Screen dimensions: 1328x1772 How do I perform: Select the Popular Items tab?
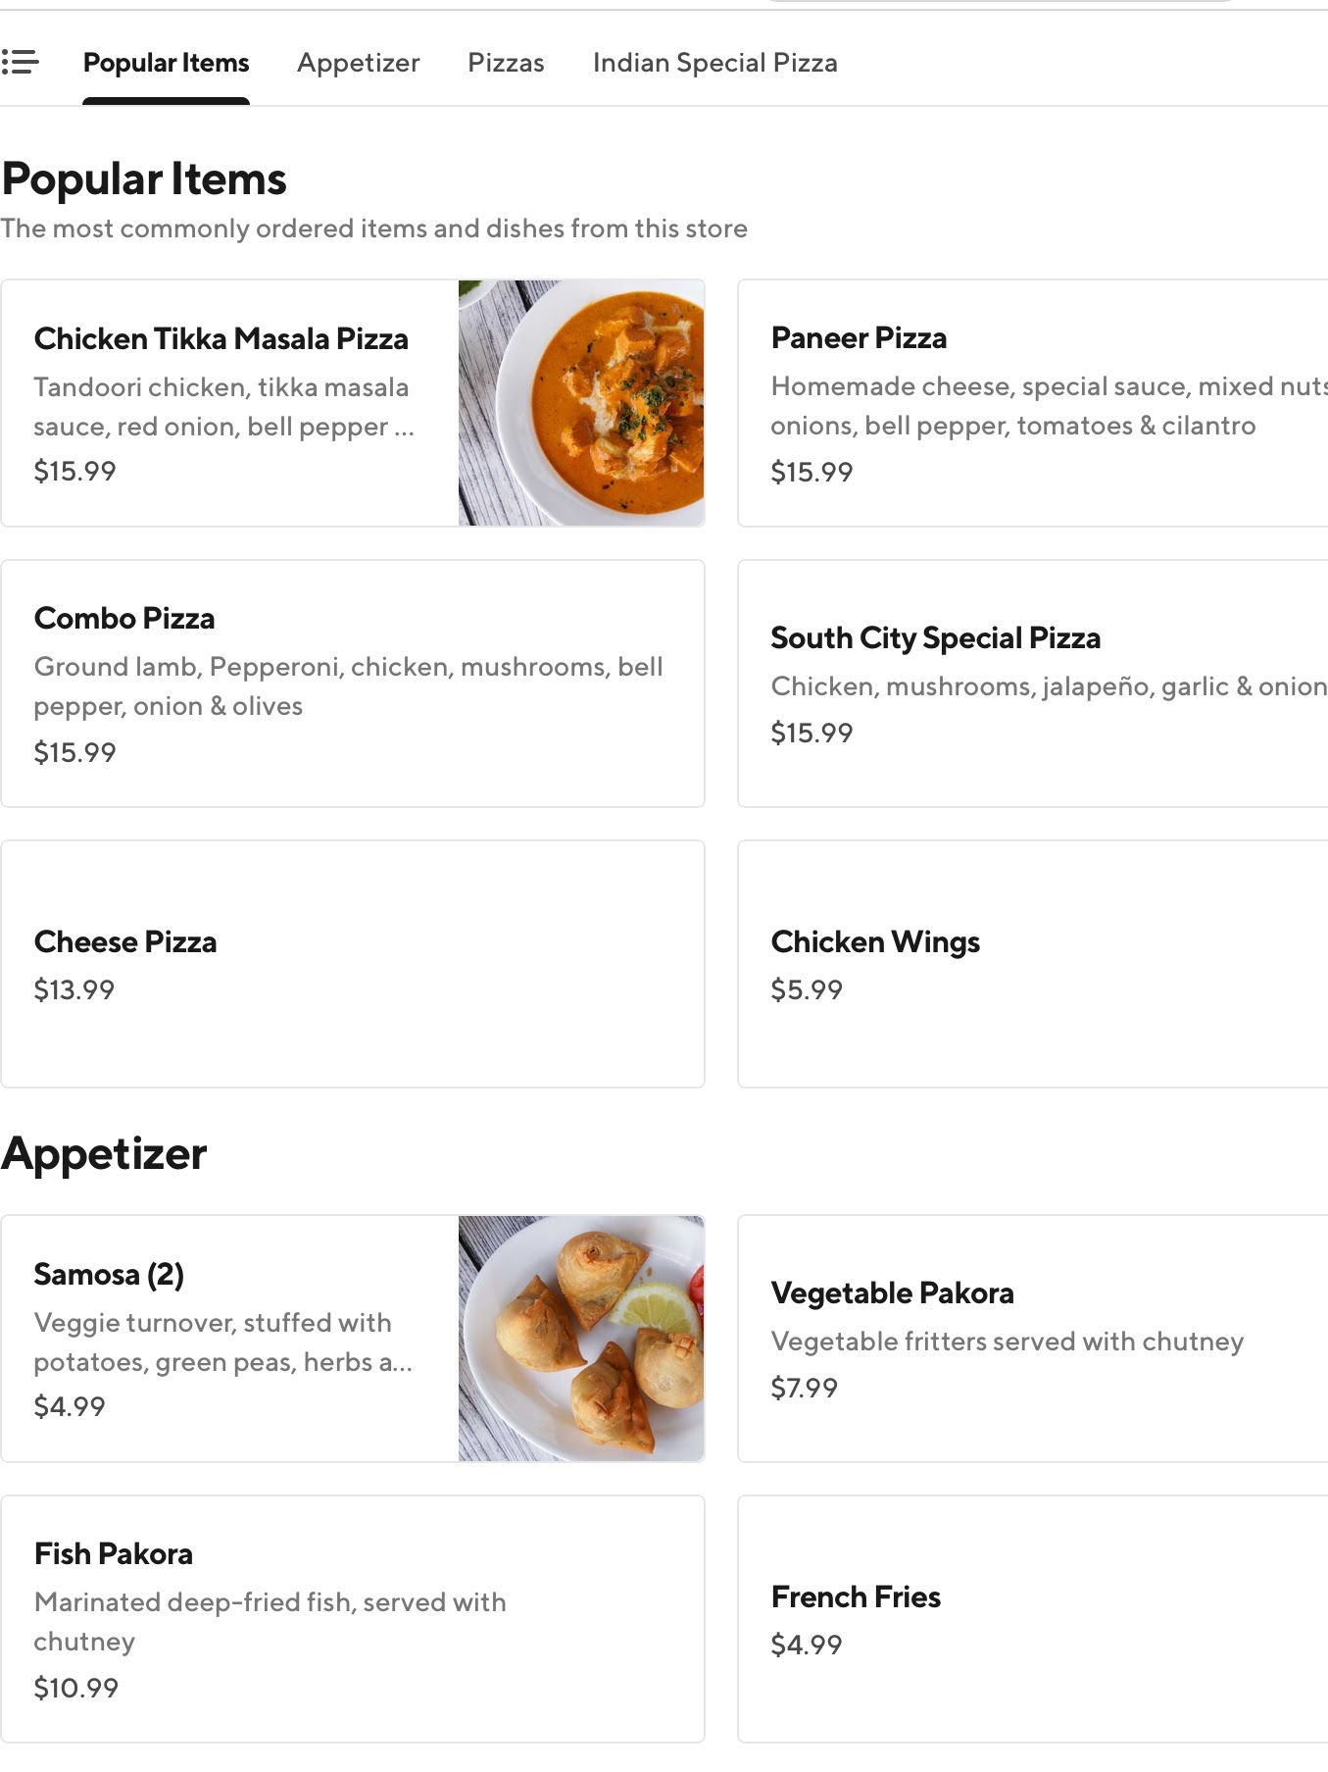click(166, 63)
